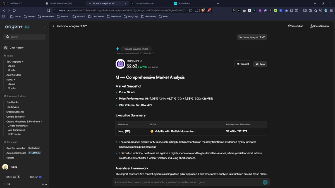This screenshot has height=188, width=335.
Task: Click the MemeCore token logo
Action: click(x=120, y=64)
